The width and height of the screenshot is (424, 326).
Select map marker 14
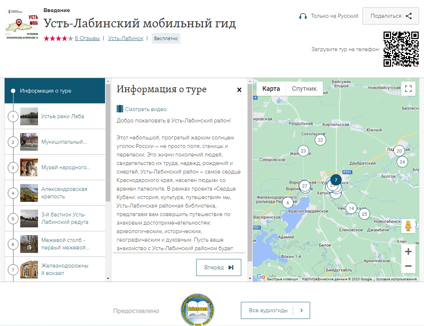(x=351, y=208)
